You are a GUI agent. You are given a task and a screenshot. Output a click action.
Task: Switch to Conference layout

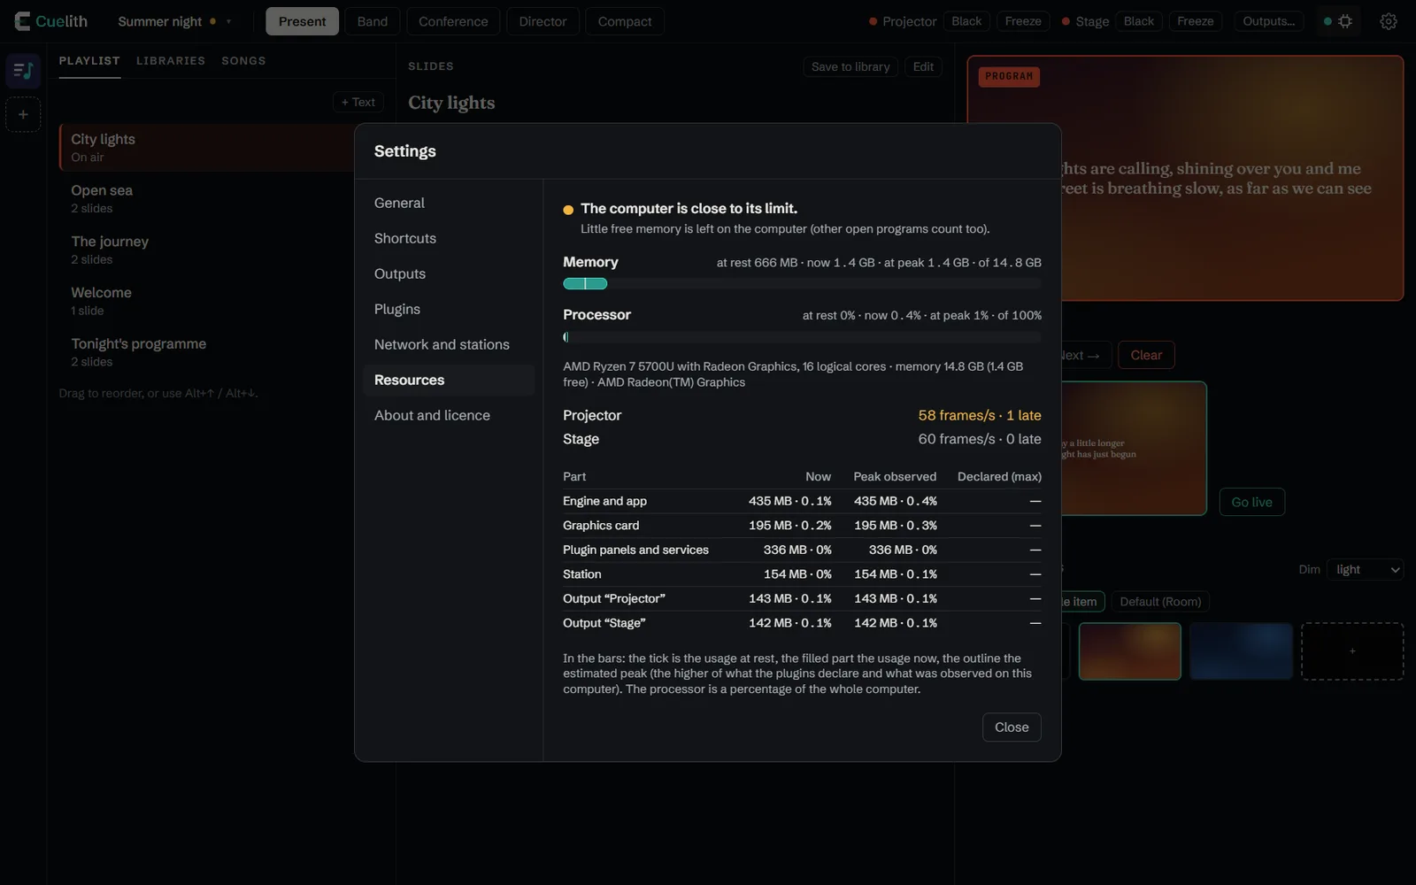click(453, 21)
